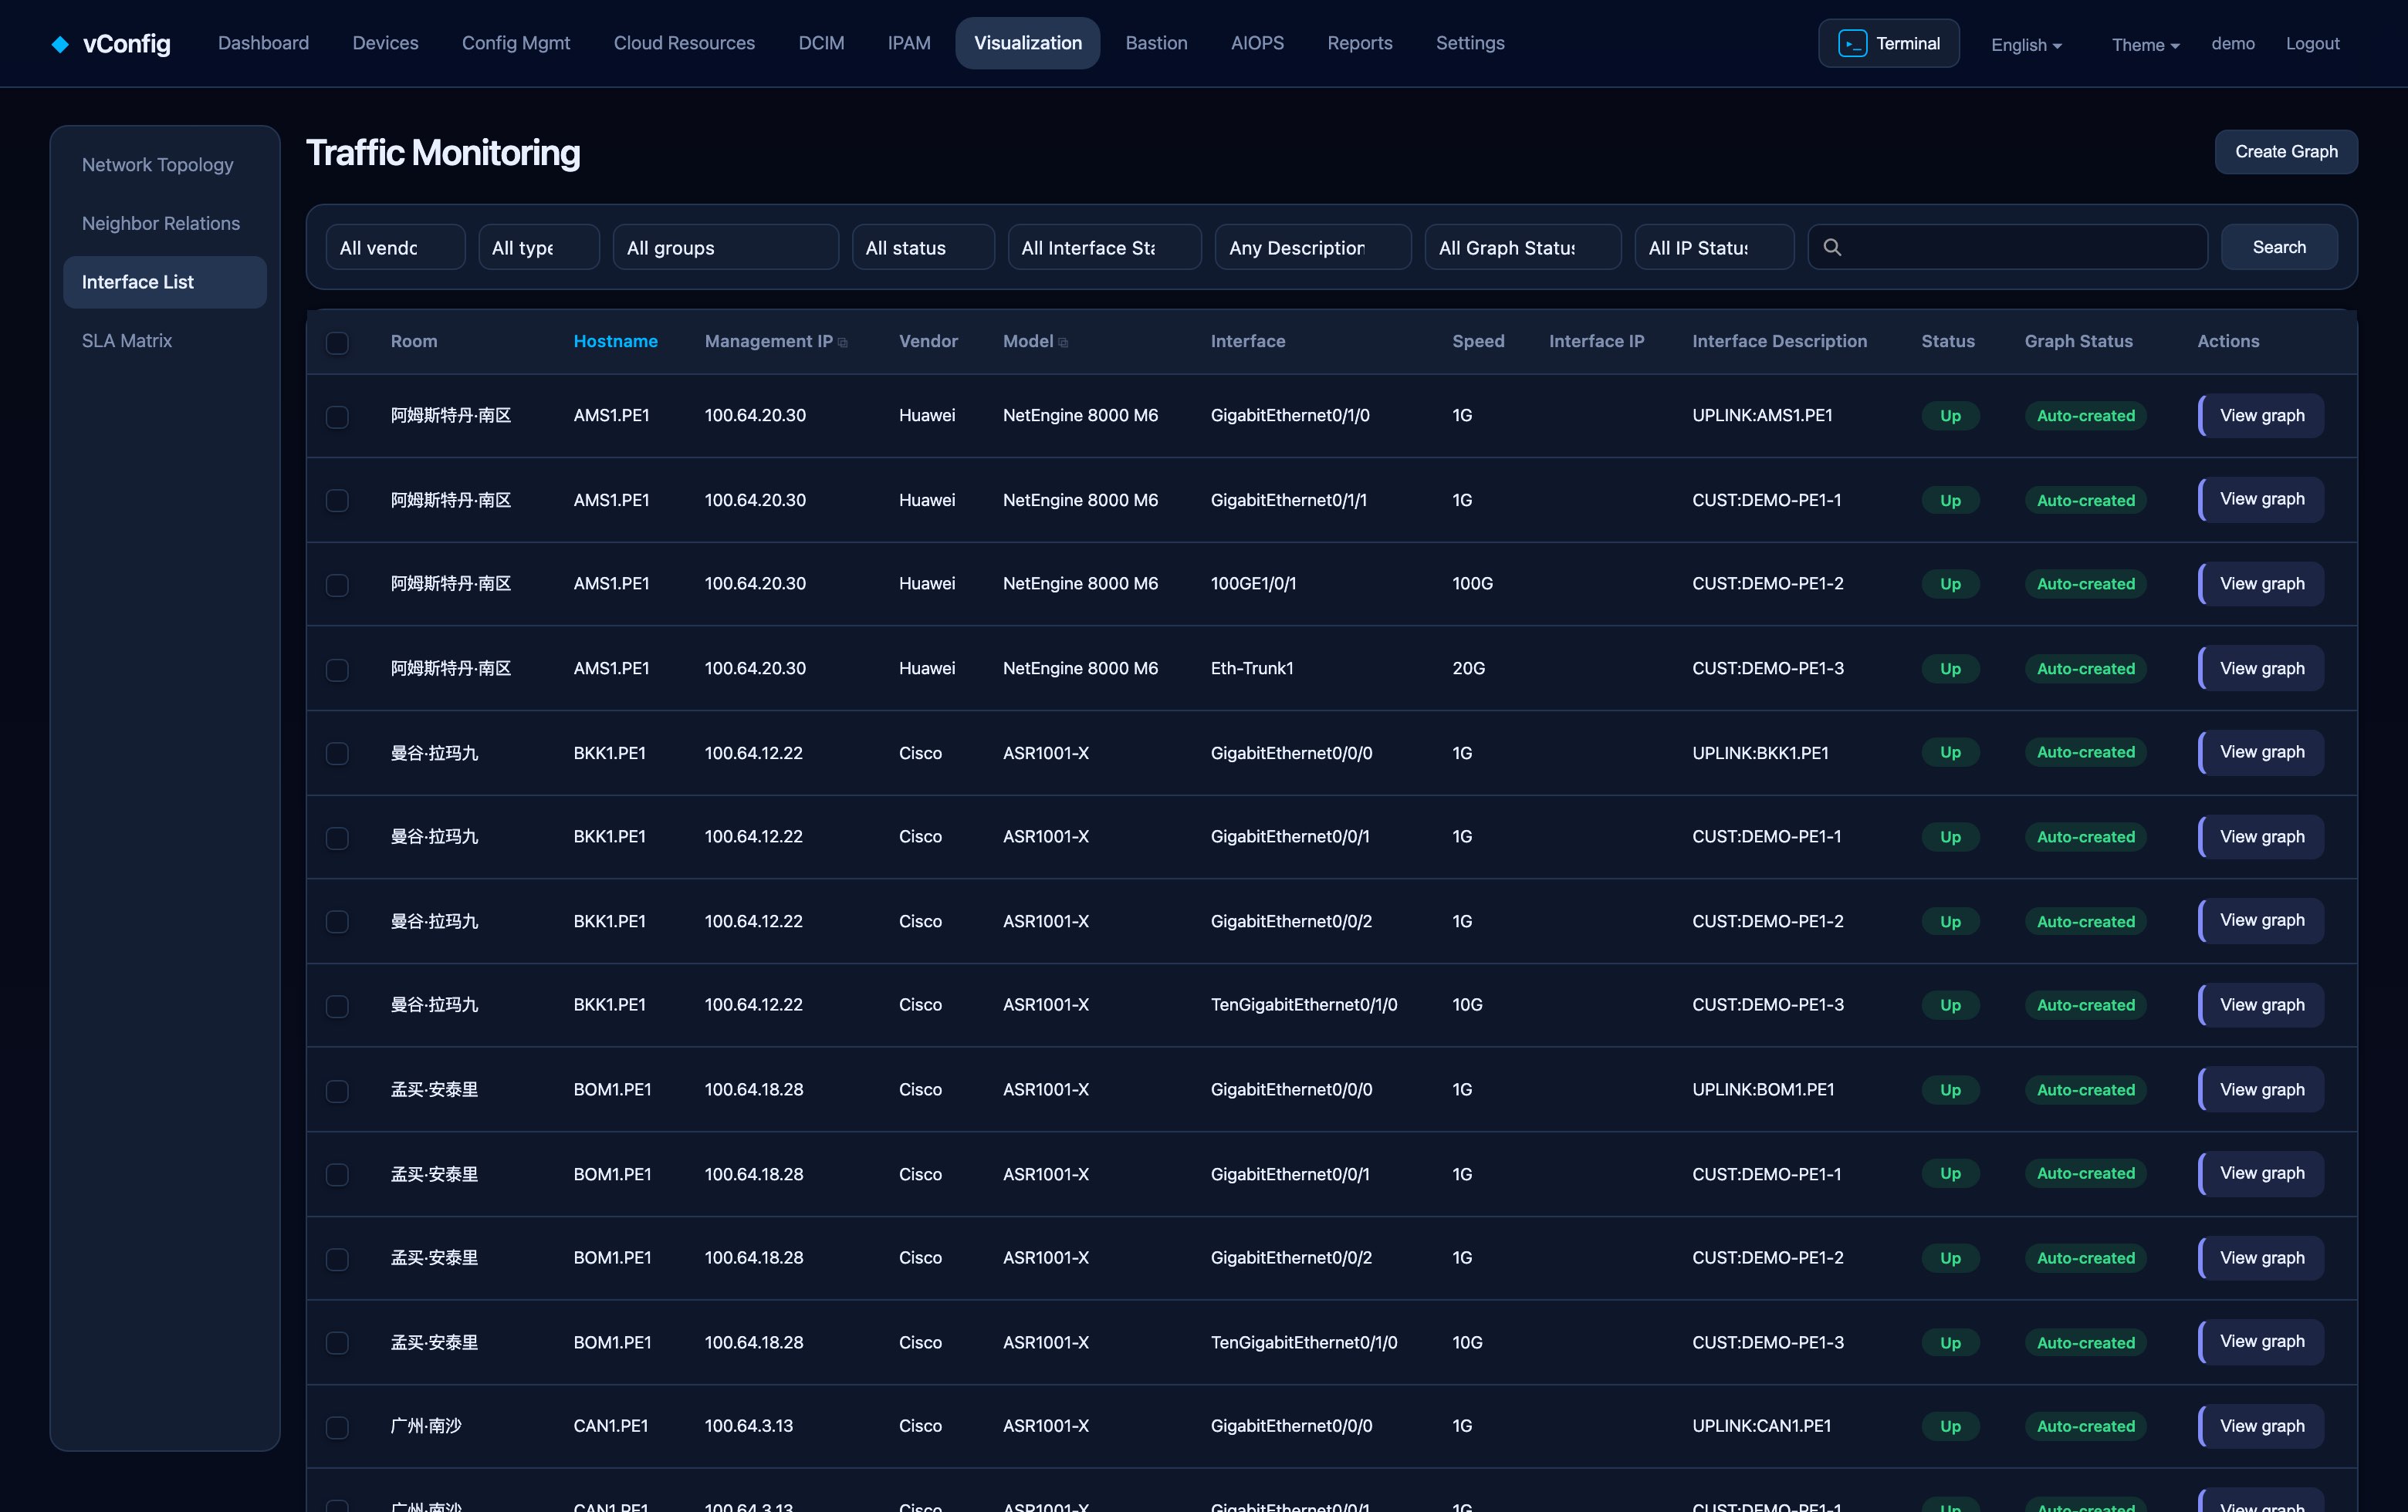2408x1512 pixels.
Task: Open the Config Mgmt nav item
Action: coord(516,43)
